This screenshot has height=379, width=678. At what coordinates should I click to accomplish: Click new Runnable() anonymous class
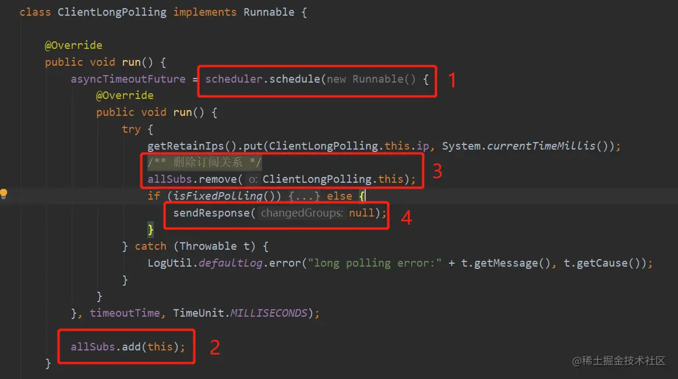pyautogui.click(x=371, y=79)
